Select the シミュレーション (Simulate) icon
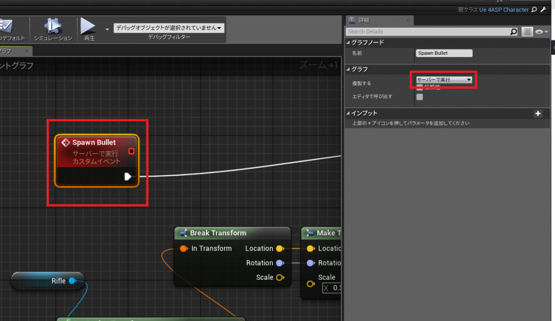The height and width of the screenshot is (321, 555). pyautogui.click(x=53, y=25)
